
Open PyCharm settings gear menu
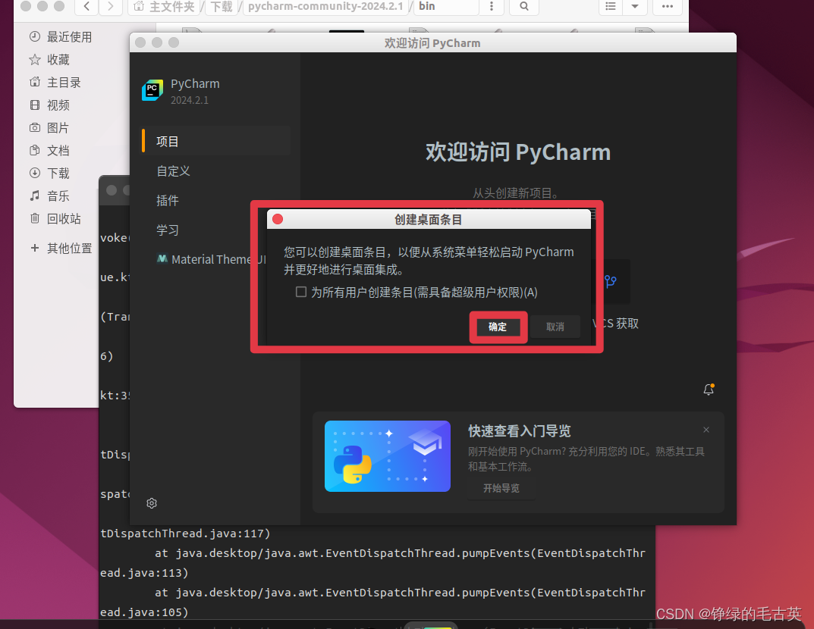point(152,503)
